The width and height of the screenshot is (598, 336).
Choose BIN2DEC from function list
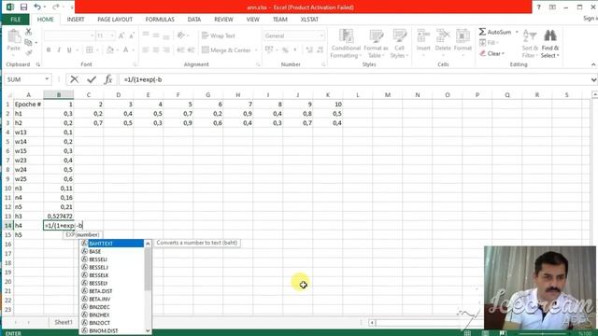pyautogui.click(x=112, y=307)
